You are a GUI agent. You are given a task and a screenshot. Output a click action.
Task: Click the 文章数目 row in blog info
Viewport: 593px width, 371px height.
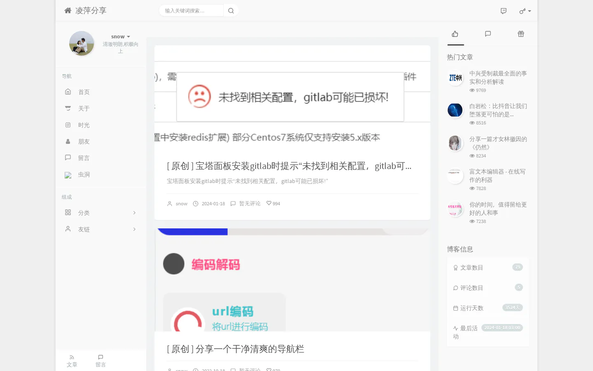click(488, 268)
